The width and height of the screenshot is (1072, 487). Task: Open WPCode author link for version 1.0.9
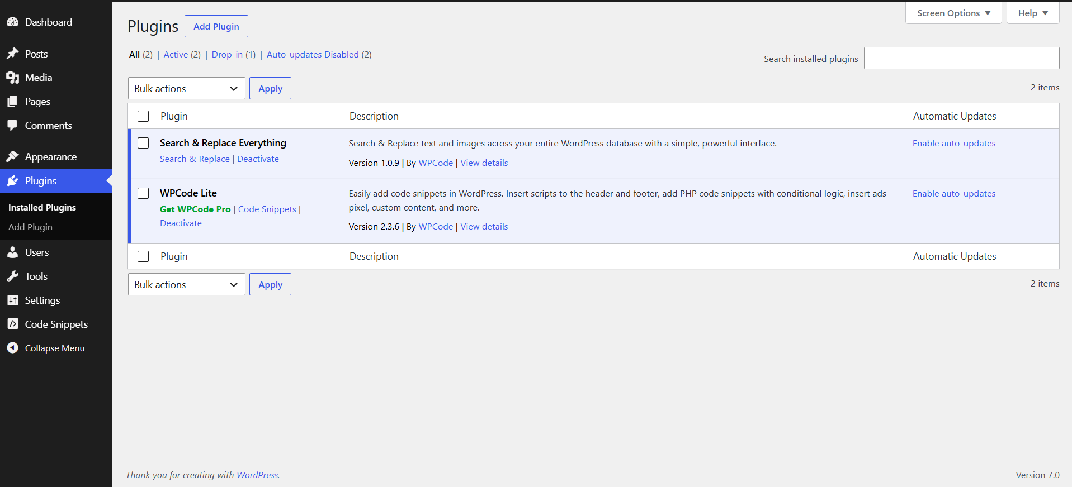point(436,163)
